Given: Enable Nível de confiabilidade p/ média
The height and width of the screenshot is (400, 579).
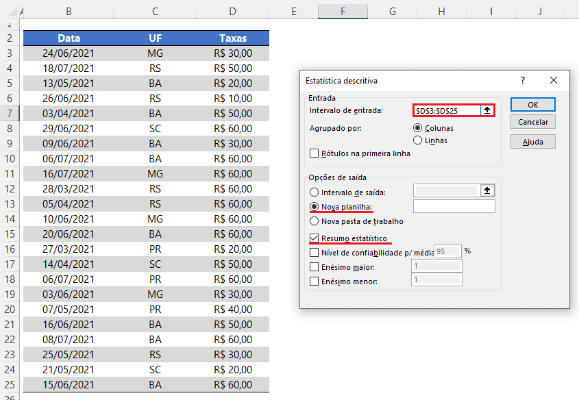Looking at the screenshot, I should pos(315,253).
